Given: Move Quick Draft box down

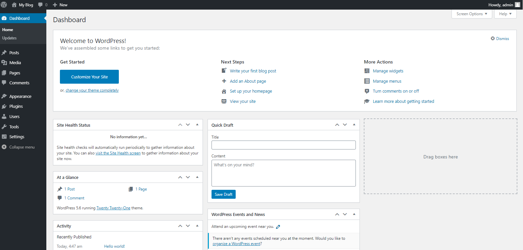Looking at the screenshot, I should (345, 125).
